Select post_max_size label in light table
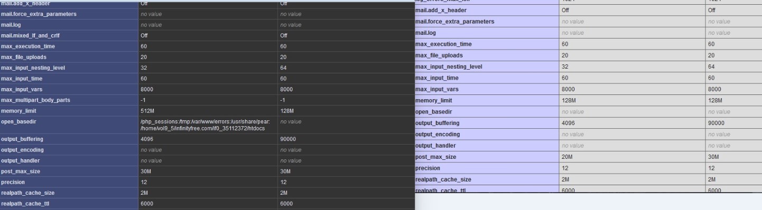This screenshot has height=210, width=762. 436,157
